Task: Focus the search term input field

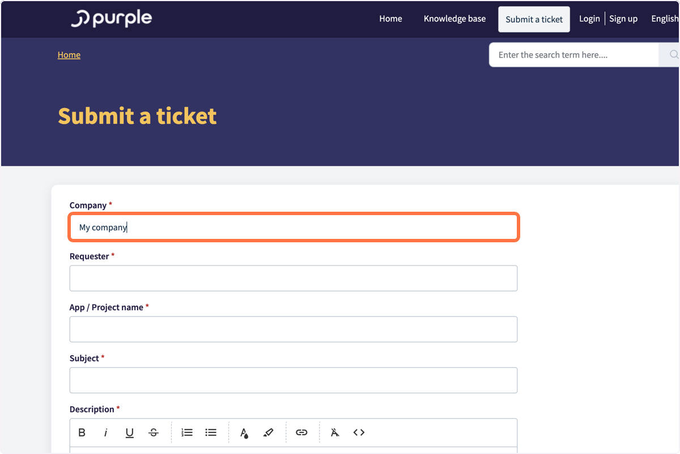Action: [x=574, y=55]
